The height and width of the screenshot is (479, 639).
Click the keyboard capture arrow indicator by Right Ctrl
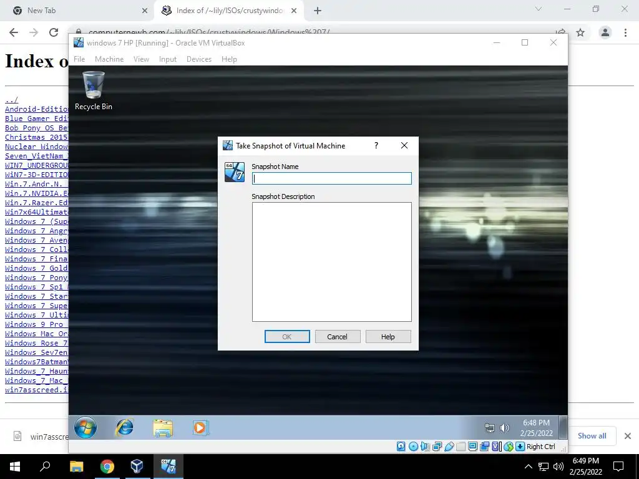(x=520, y=447)
